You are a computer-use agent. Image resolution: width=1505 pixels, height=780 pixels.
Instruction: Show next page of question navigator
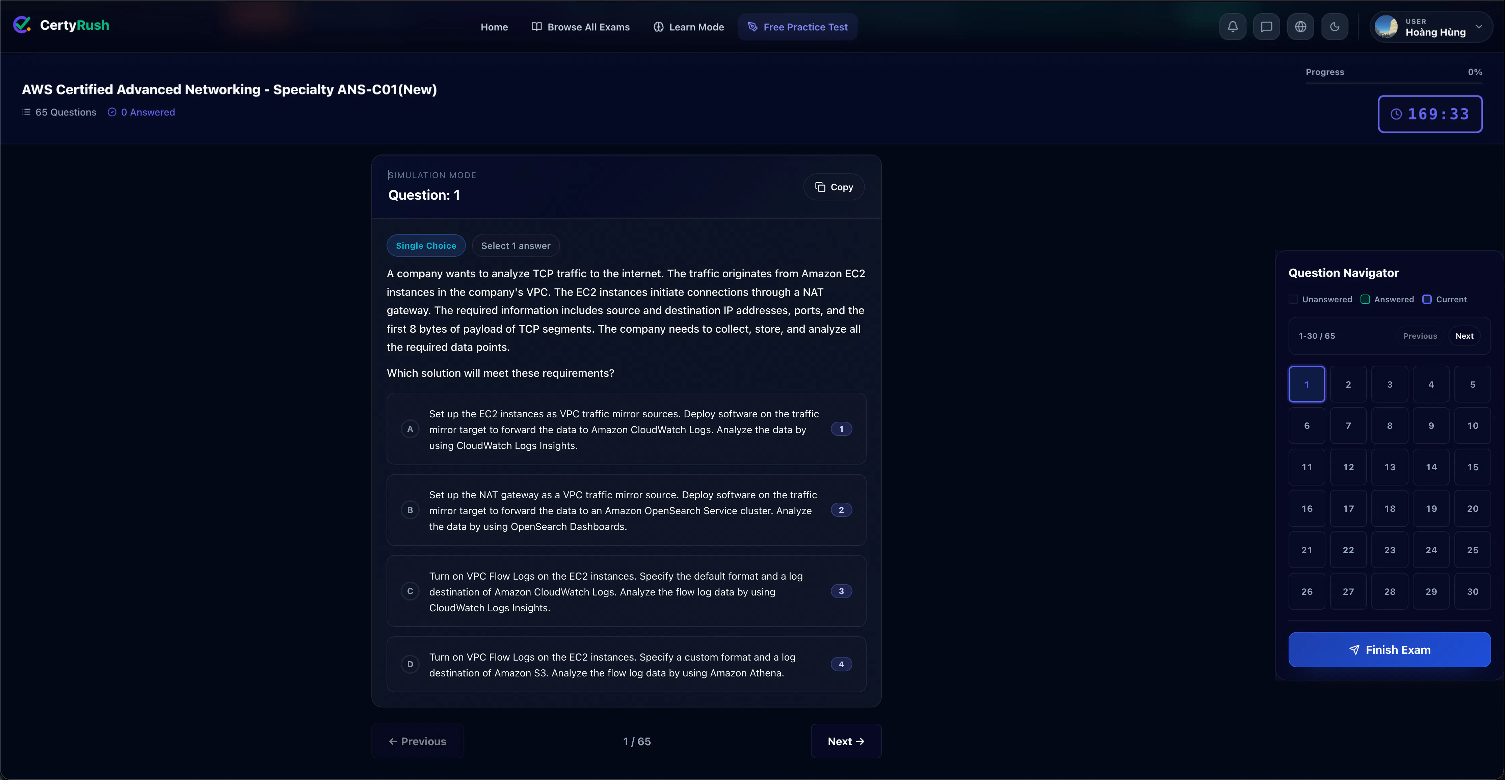(1464, 336)
